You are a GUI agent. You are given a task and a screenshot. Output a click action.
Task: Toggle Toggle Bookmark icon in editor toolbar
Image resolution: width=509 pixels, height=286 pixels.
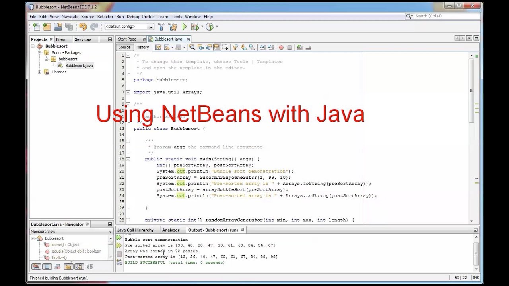tap(252, 47)
